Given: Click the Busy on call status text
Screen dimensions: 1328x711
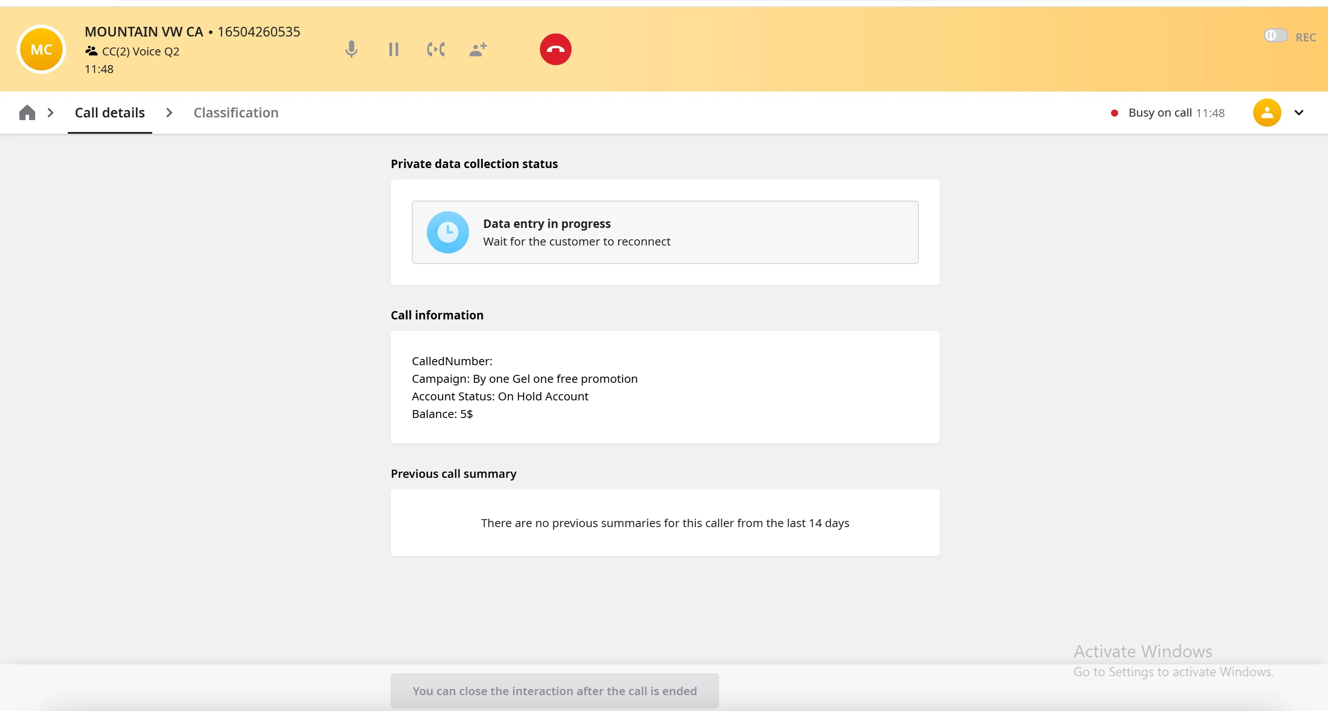Looking at the screenshot, I should [1160, 112].
